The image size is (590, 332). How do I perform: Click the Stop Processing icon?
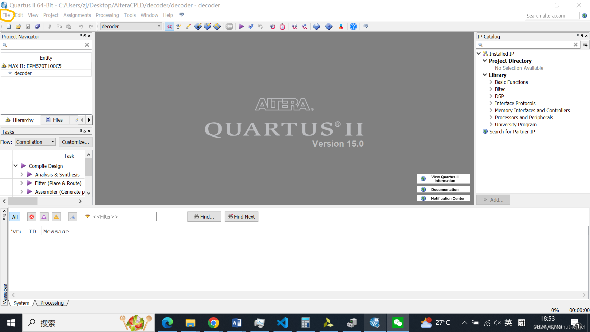(x=229, y=26)
